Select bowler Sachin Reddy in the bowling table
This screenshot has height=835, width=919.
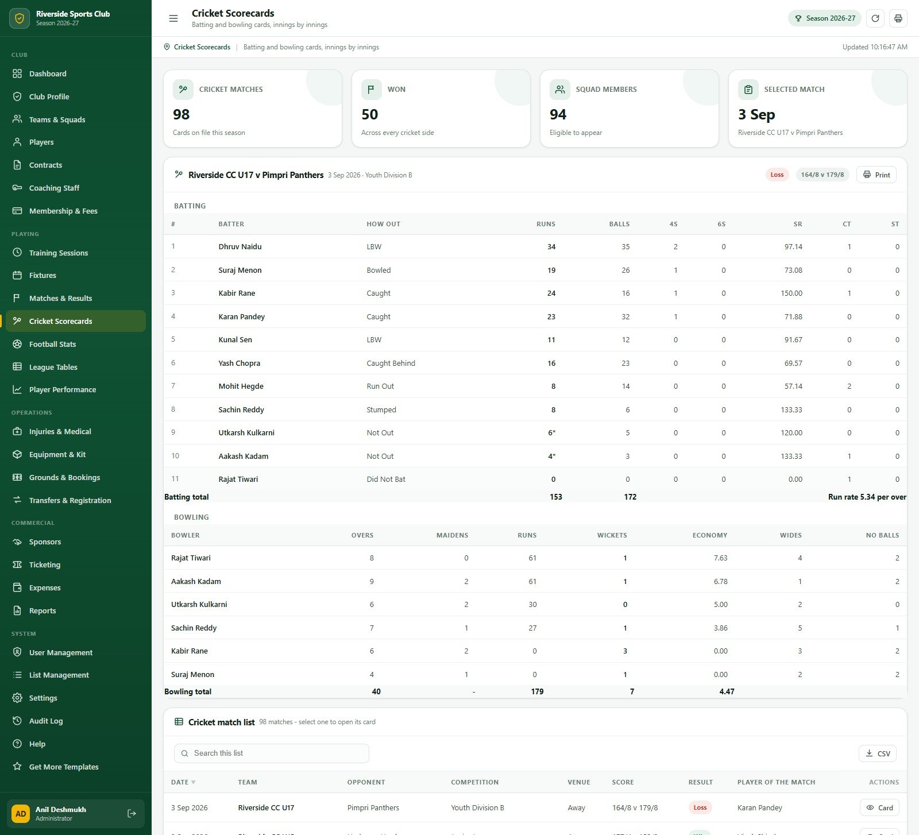pyautogui.click(x=194, y=628)
